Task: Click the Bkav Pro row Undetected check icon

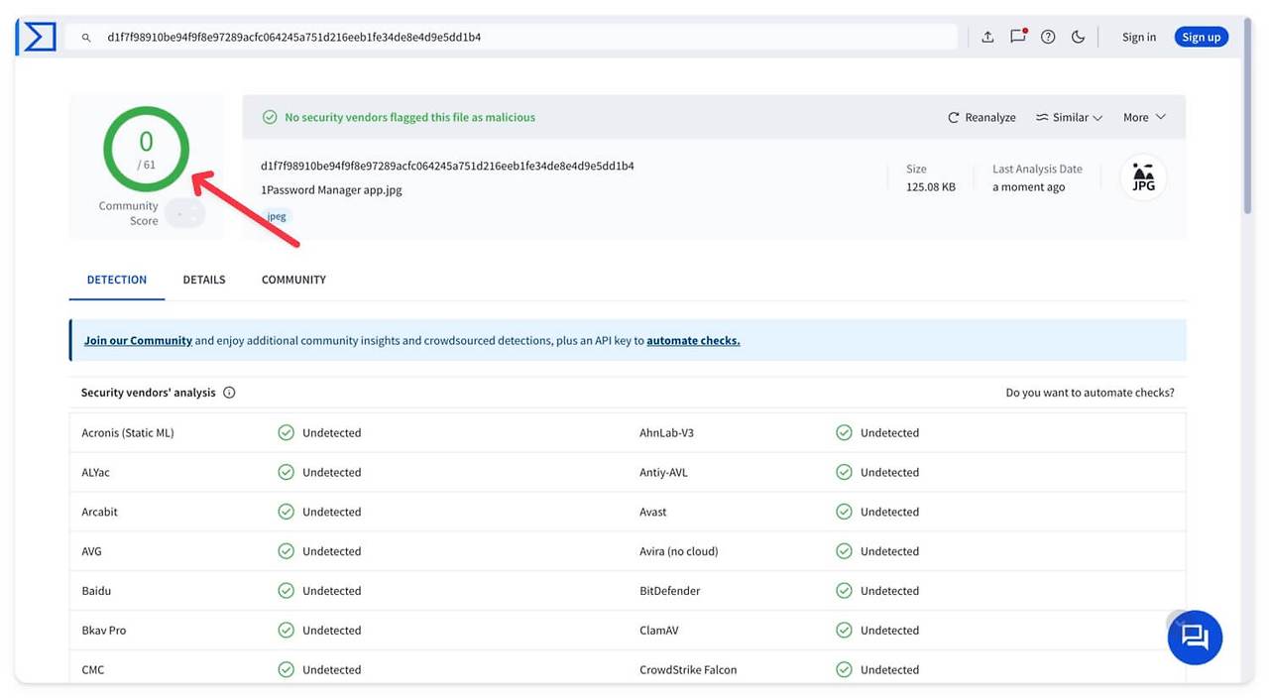Action: tap(286, 631)
